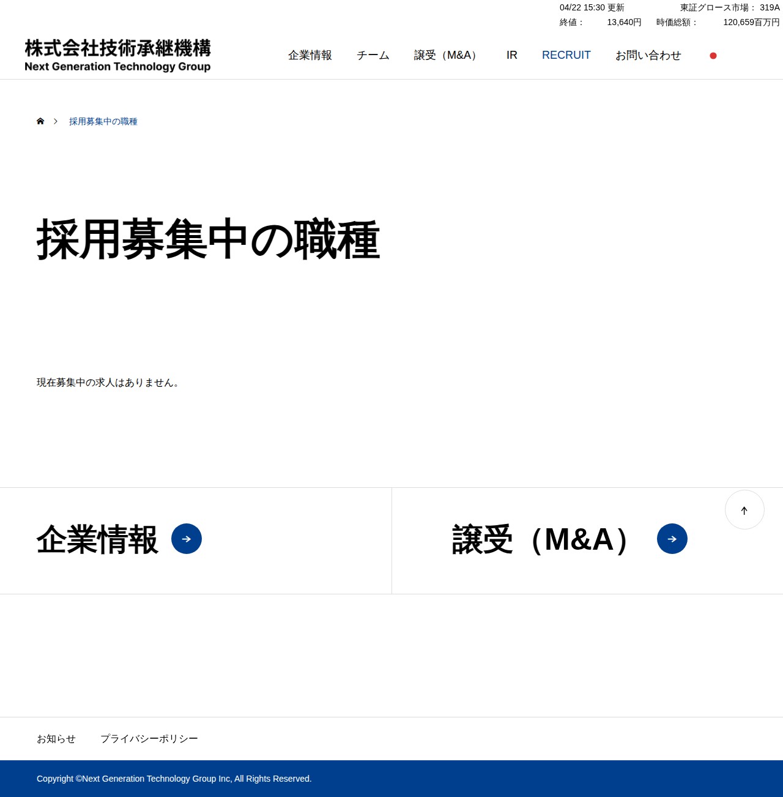Click the 採用募集中の職種 breadcrumb link
This screenshot has height=797, width=783.
103,121
